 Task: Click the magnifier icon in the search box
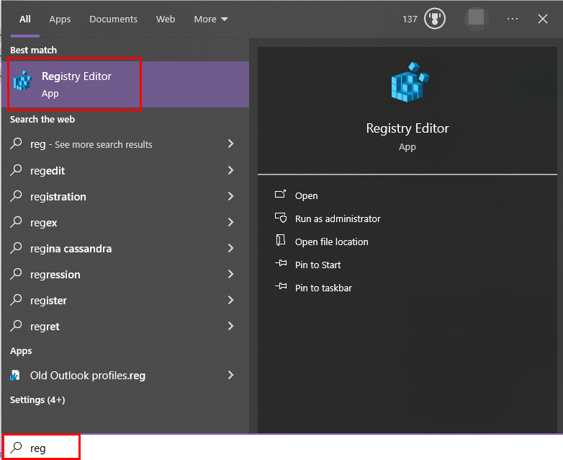point(16,448)
